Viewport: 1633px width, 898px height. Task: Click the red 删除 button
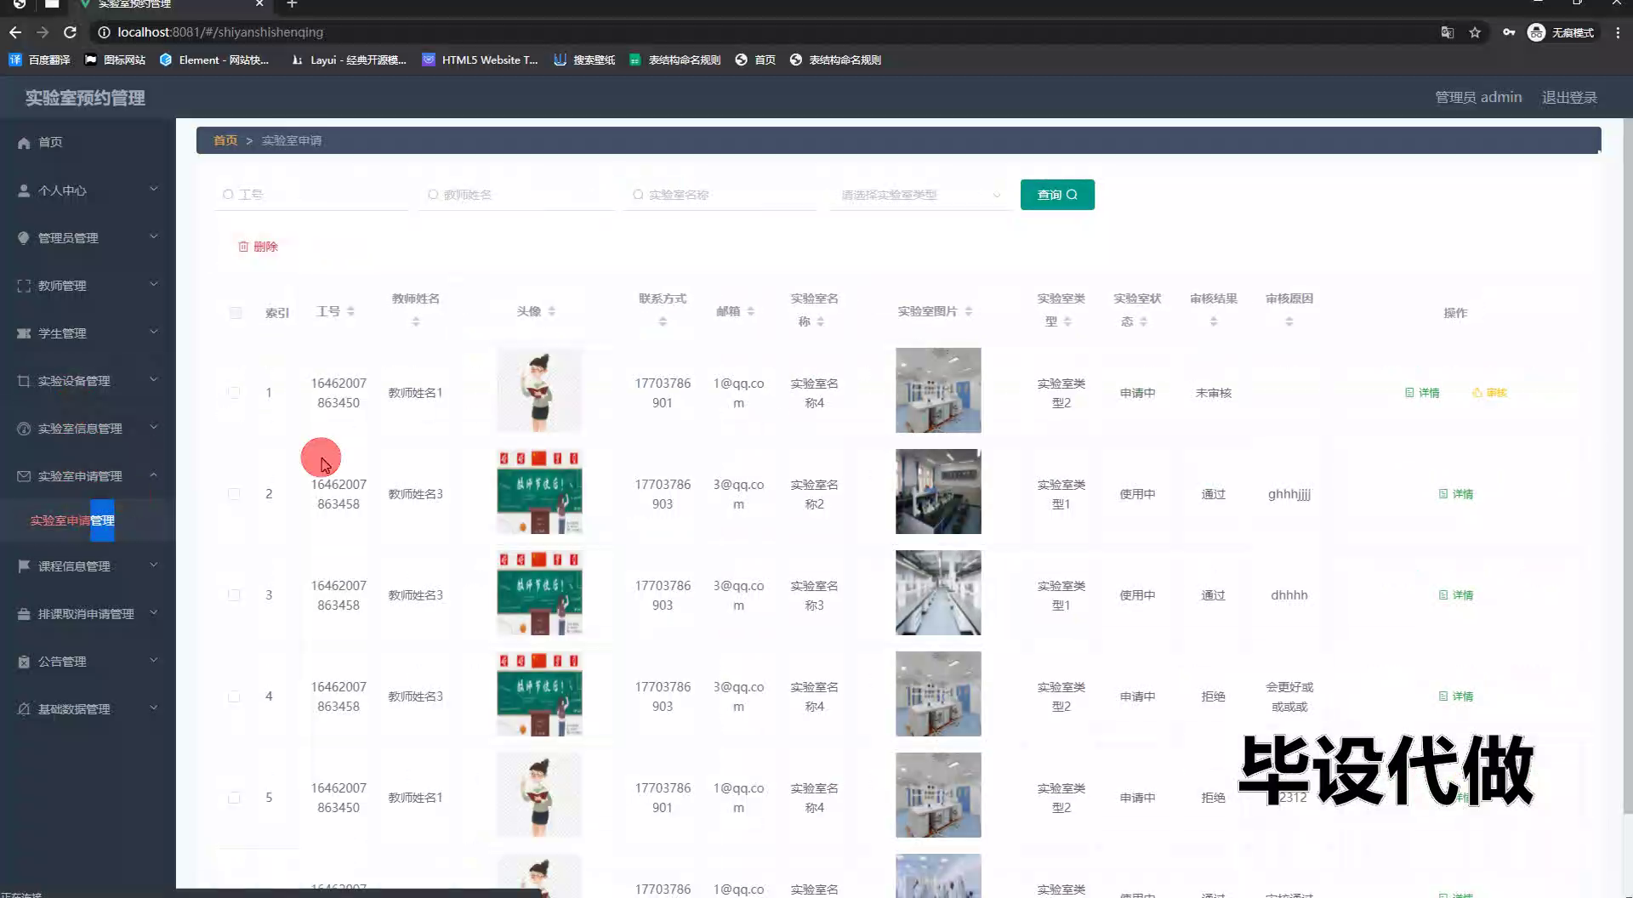(x=258, y=247)
